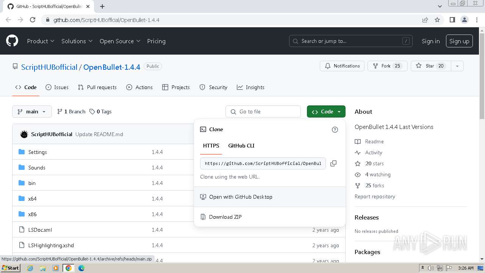Select the HTTPS clone tab
The height and width of the screenshot is (273, 485).
211,146
